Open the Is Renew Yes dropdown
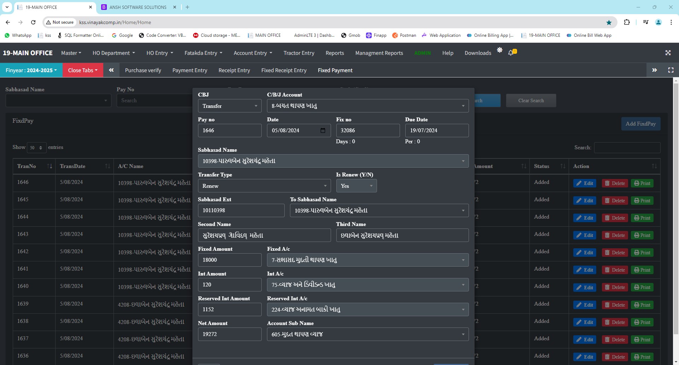This screenshot has width=679, height=365. tap(356, 186)
